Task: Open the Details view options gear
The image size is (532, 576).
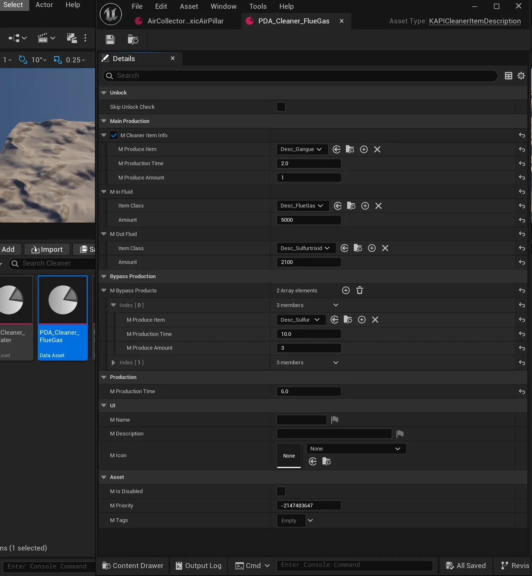Action: (x=521, y=76)
